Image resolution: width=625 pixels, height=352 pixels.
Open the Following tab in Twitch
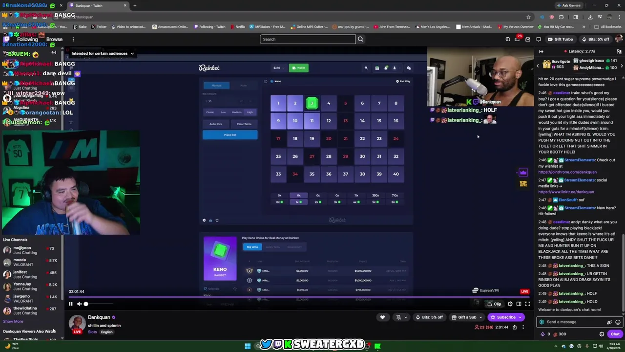[x=27, y=39]
